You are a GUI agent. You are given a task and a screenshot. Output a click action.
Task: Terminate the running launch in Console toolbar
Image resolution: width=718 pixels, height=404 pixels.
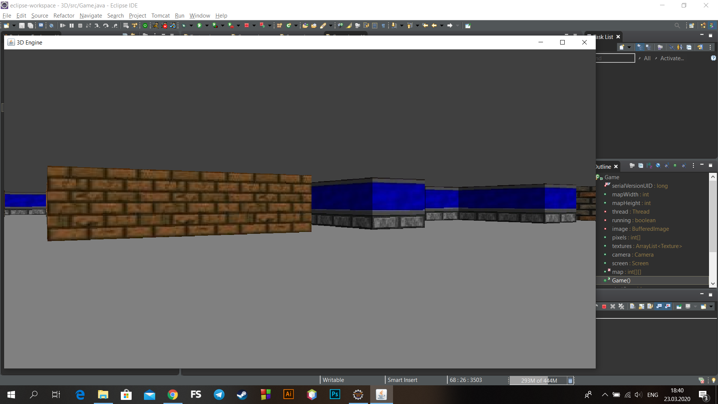[x=604, y=306]
